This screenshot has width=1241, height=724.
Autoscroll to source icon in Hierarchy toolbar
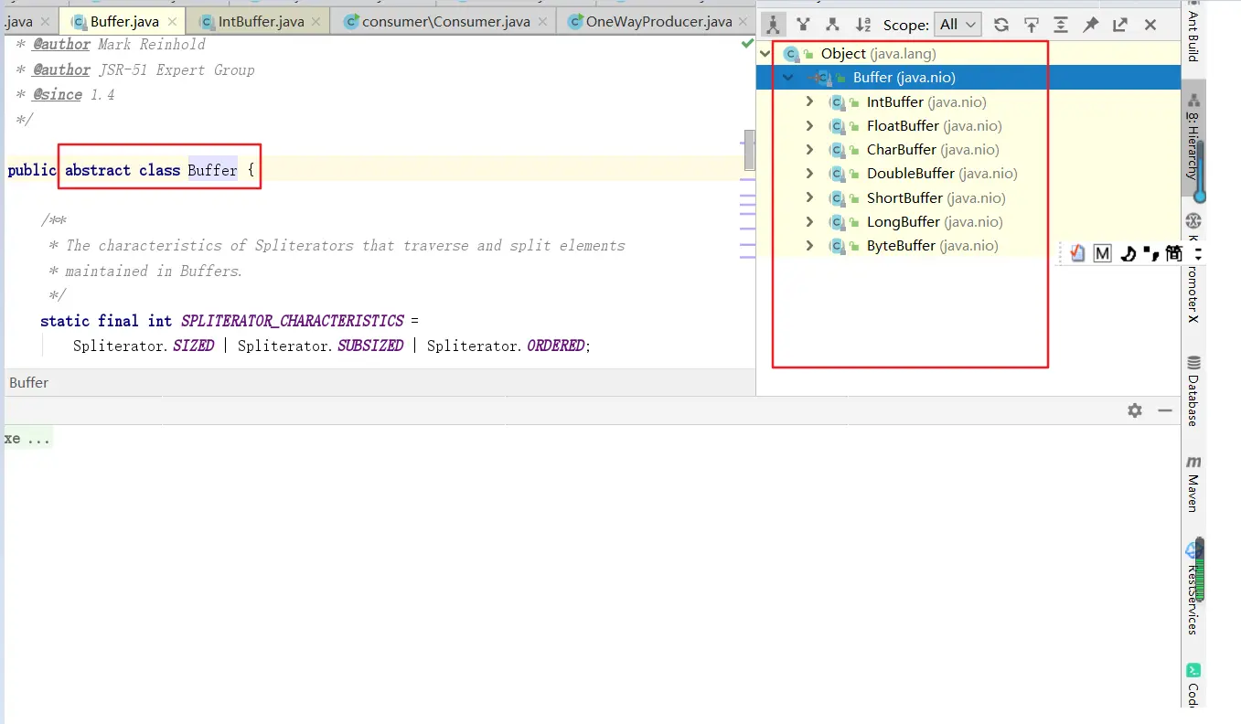[1031, 25]
